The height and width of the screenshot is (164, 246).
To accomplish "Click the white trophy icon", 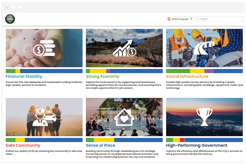I will point(204,117).
